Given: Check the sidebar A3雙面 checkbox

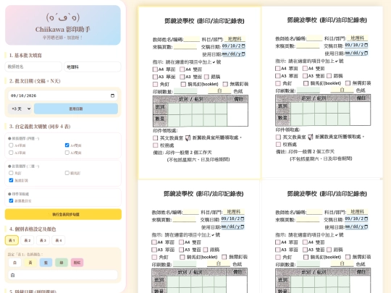Looking at the screenshot, I should [67, 153].
